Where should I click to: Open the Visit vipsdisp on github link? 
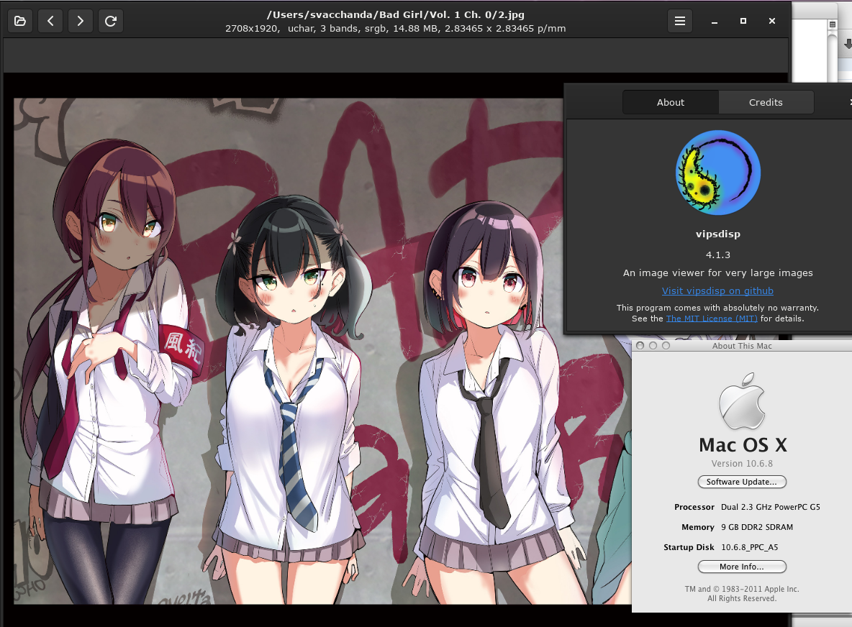click(x=717, y=291)
